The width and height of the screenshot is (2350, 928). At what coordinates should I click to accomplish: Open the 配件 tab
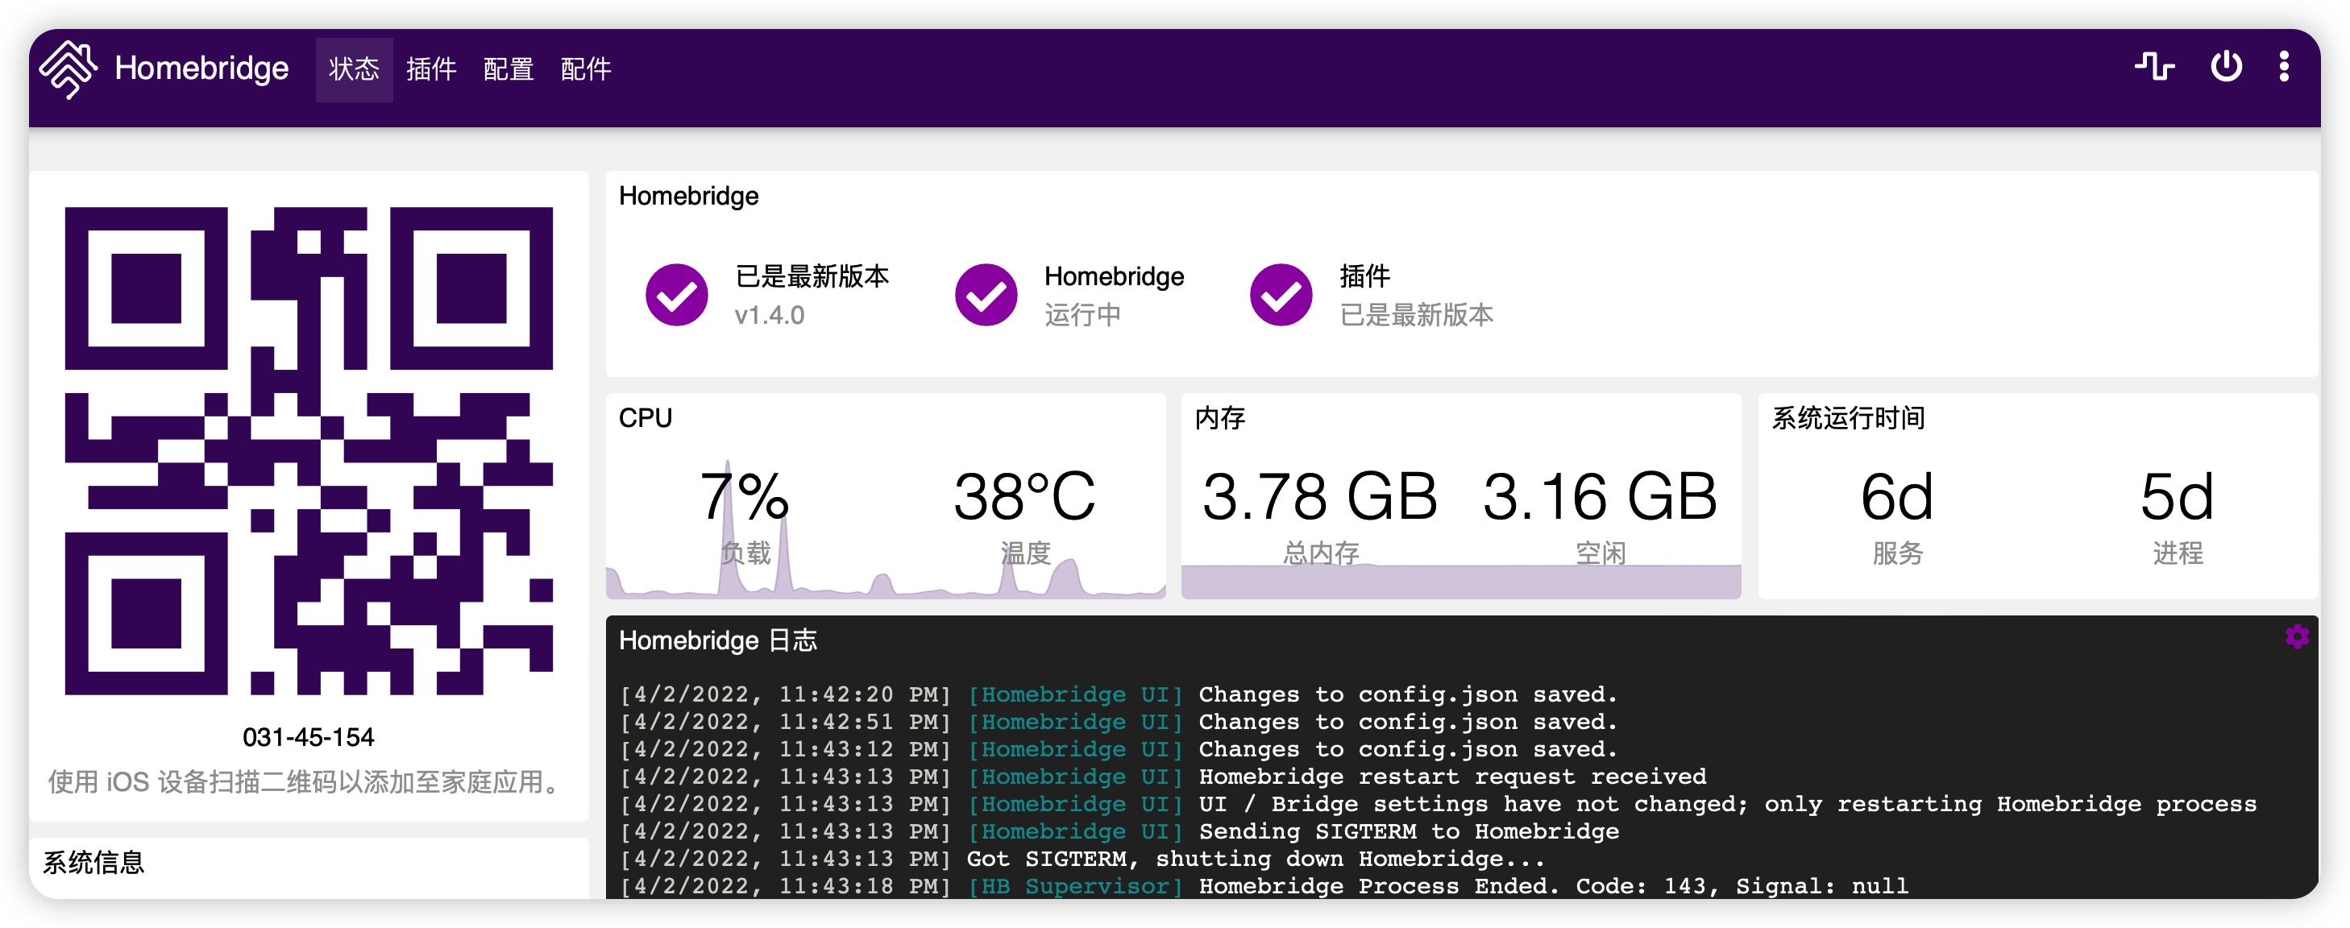(586, 69)
